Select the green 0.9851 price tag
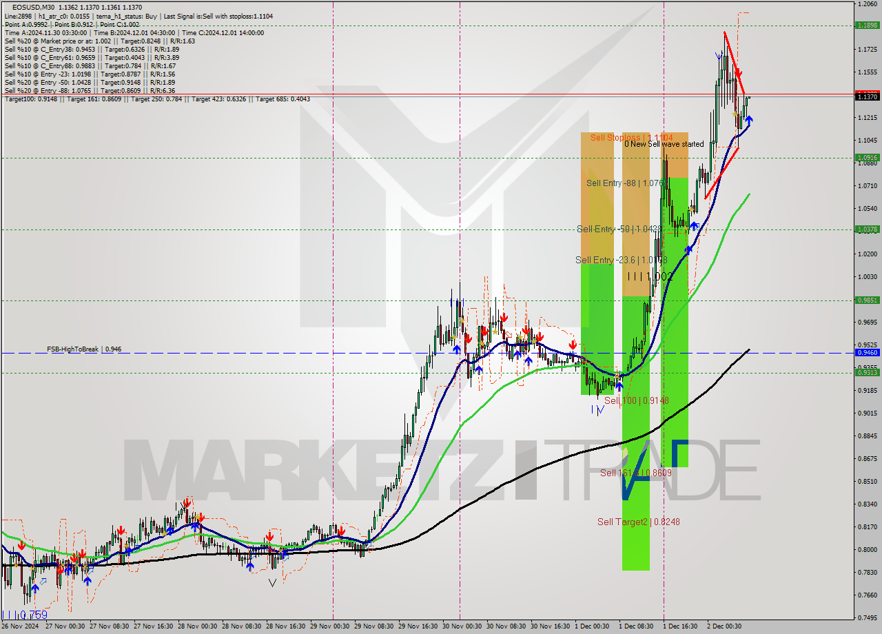Screen dimensions: 882x634 (x=866, y=300)
